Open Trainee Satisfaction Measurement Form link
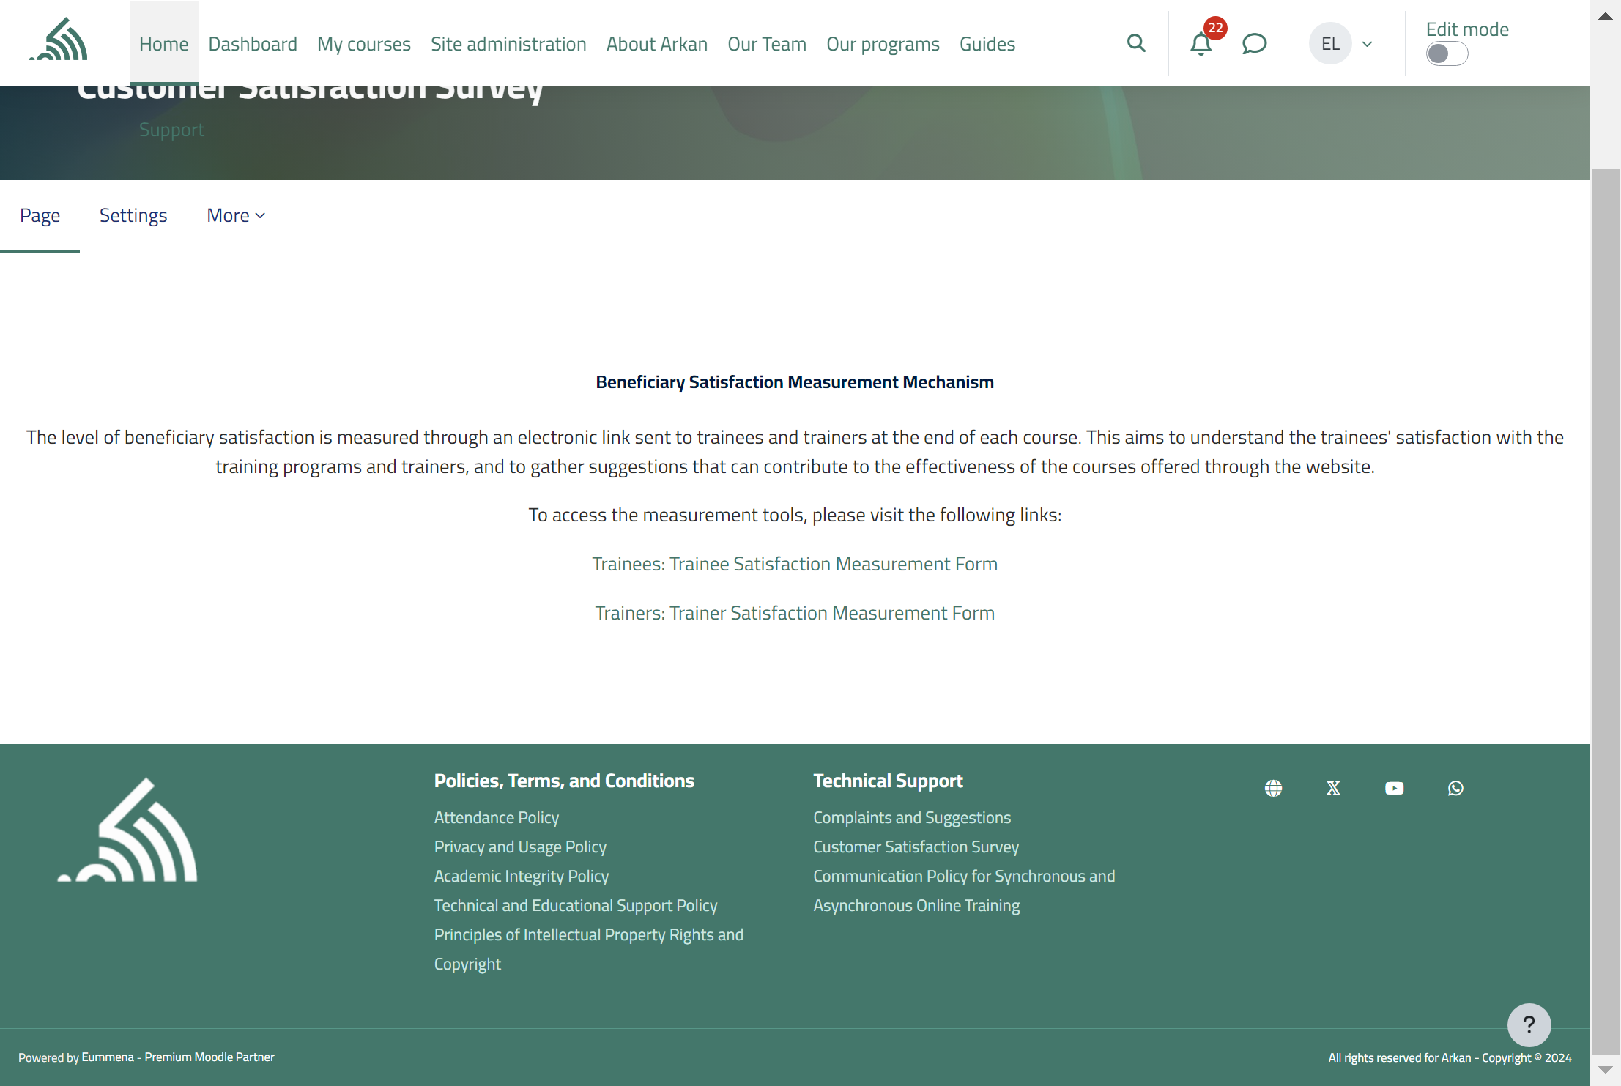The height and width of the screenshot is (1086, 1621). point(795,564)
